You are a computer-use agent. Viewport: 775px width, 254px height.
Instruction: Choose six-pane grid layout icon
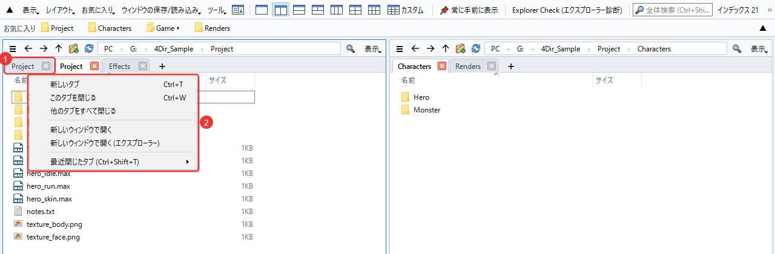click(x=374, y=10)
